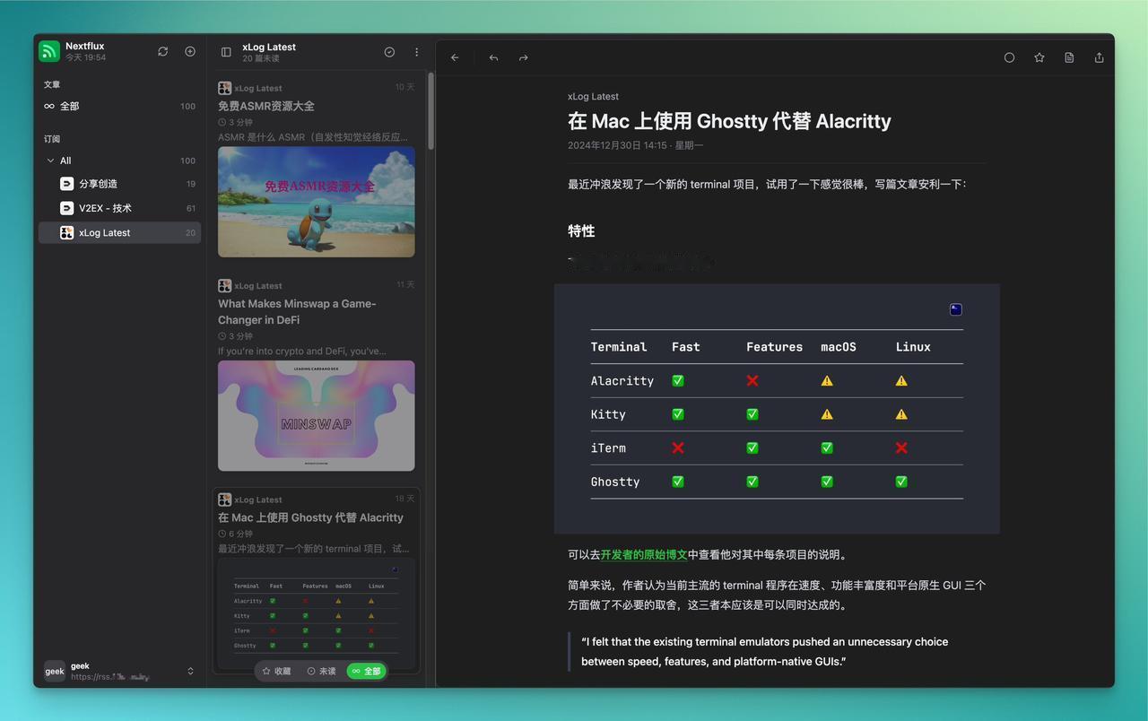Viewport: 1148px width, 721px height.
Task: Open the account switcher chevron
Action: click(x=190, y=671)
